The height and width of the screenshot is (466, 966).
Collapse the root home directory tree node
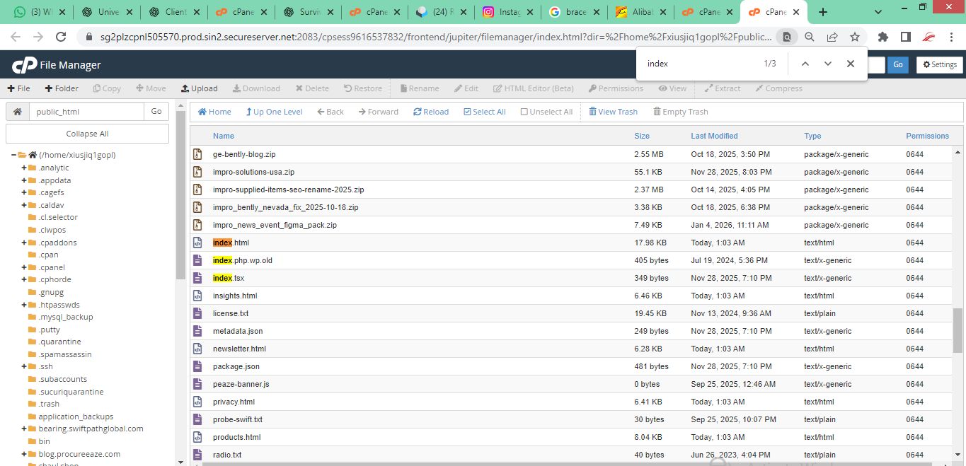tap(14, 155)
